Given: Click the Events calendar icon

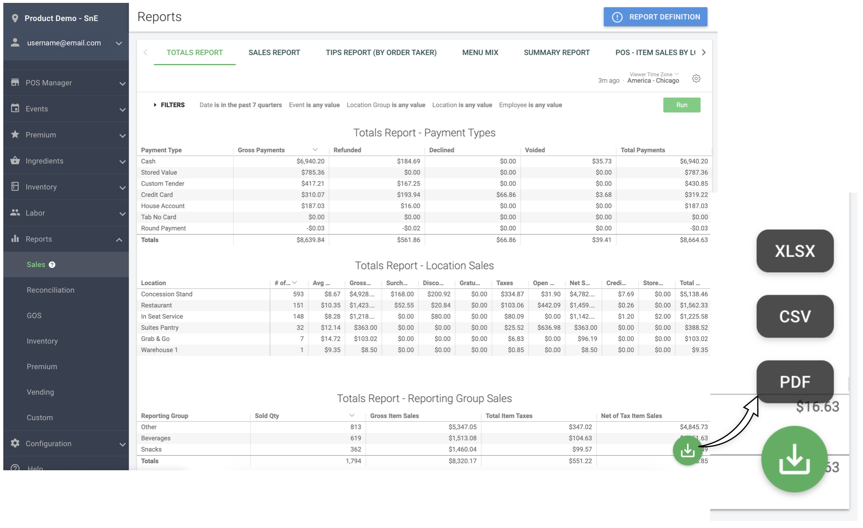Looking at the screenshot, I should 15,108.
